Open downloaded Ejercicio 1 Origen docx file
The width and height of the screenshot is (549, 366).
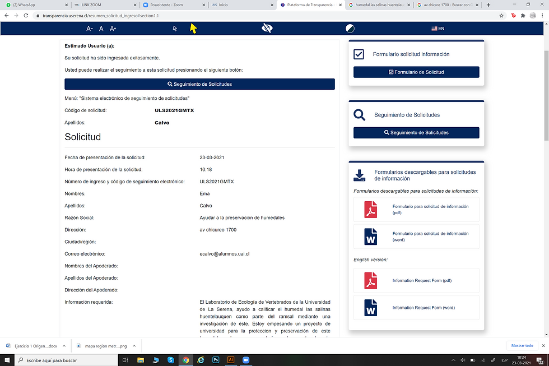[x=31, y=346]
